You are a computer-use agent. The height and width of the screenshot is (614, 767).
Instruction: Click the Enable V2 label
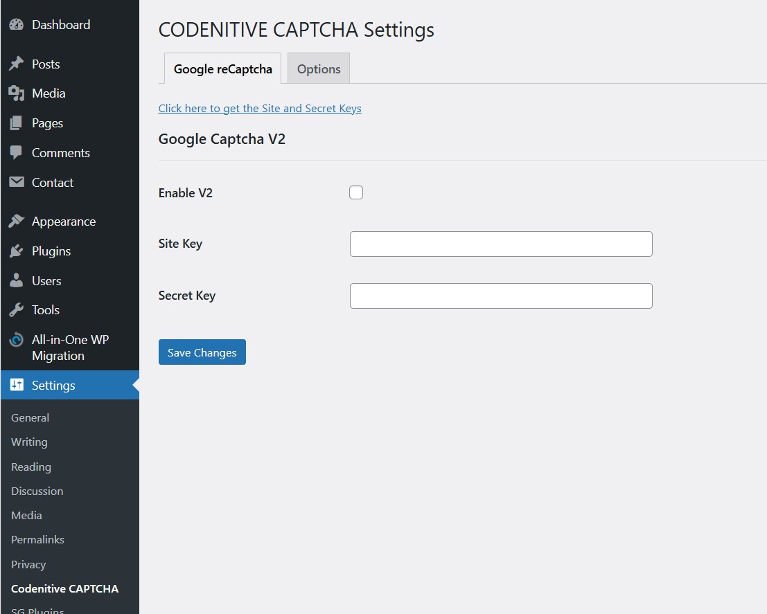click(x=186, y=193)
